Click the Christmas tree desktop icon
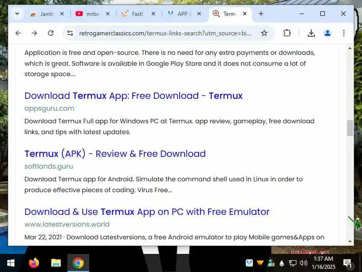This screenshot has height=272, width=362. tap(357, 223)
